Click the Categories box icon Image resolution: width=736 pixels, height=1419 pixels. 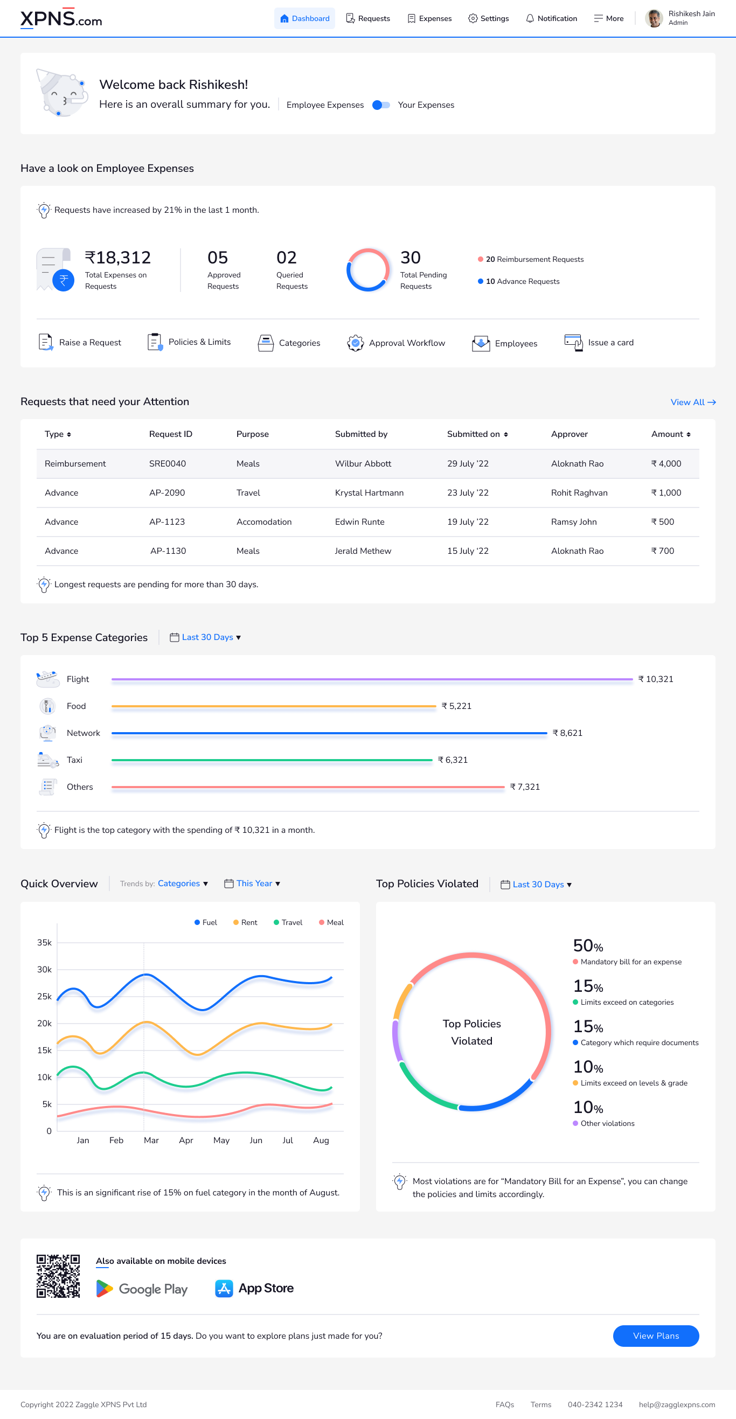pyautogui.click(x=266, y=343)
